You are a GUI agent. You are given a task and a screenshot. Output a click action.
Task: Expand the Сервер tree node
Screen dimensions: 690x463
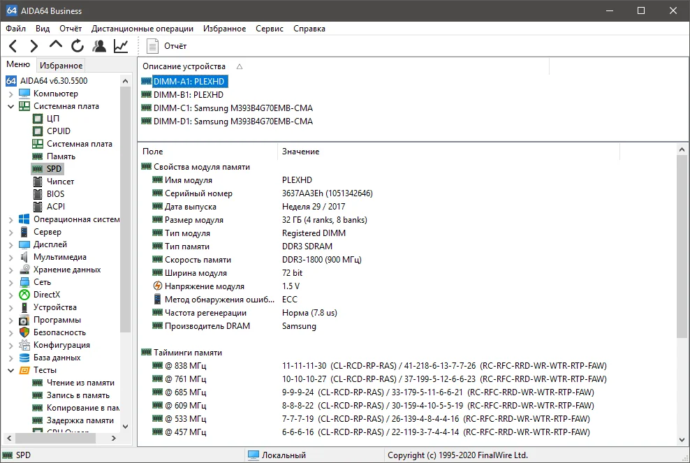click(11, 232)
